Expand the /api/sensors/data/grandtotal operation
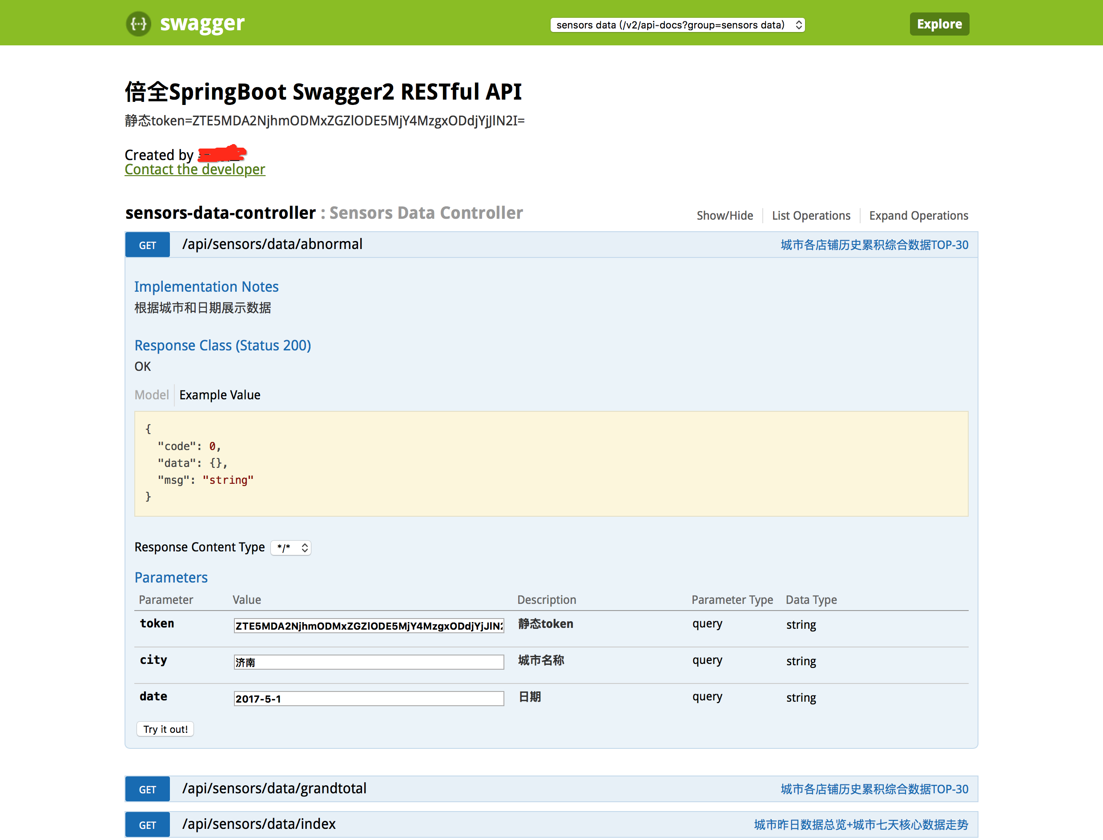The width and height of the screenshot is (1103, 840). 274,788
